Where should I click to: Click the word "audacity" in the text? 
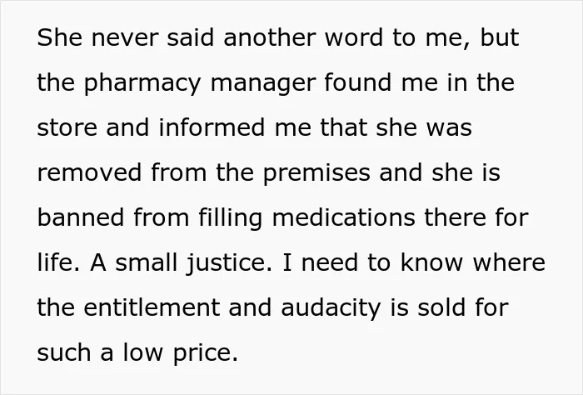point(331,309)
